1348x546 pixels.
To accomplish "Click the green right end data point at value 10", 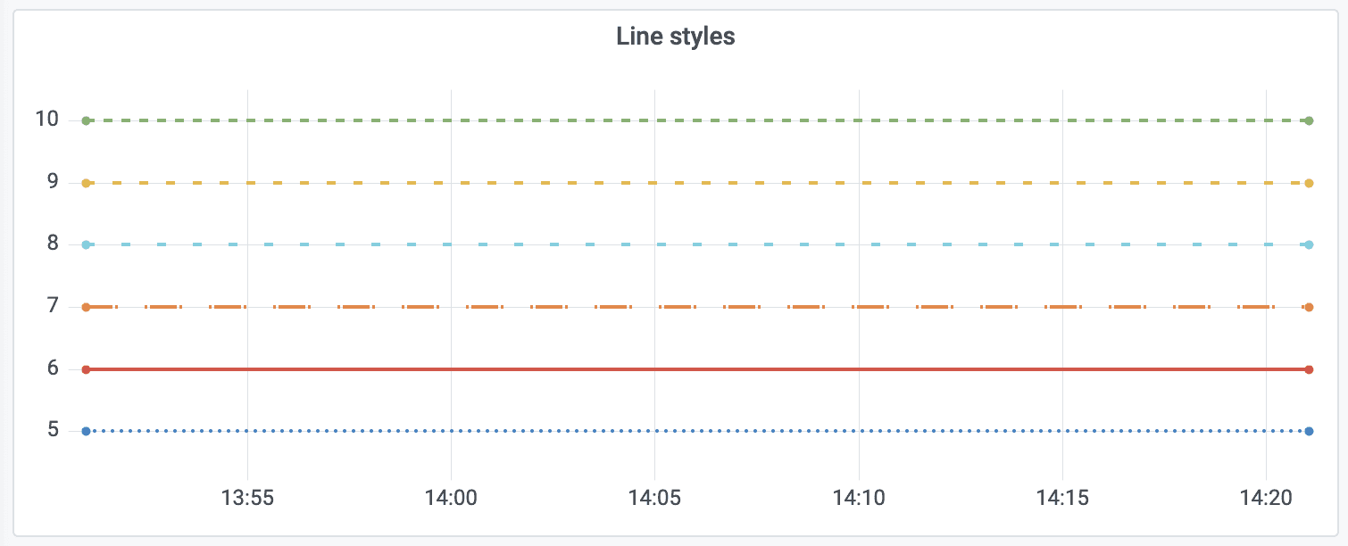I will 1309,120.
